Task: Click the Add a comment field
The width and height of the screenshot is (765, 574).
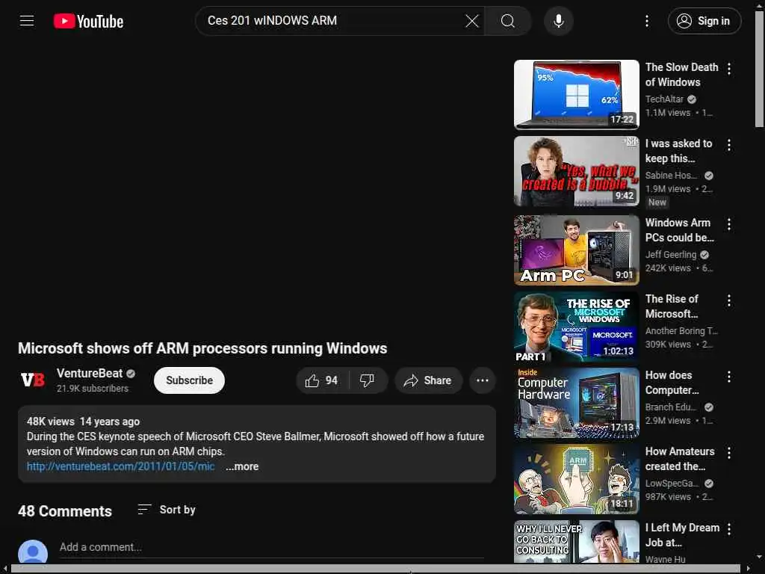Action: pyautogui.click(x=271, y=547)
